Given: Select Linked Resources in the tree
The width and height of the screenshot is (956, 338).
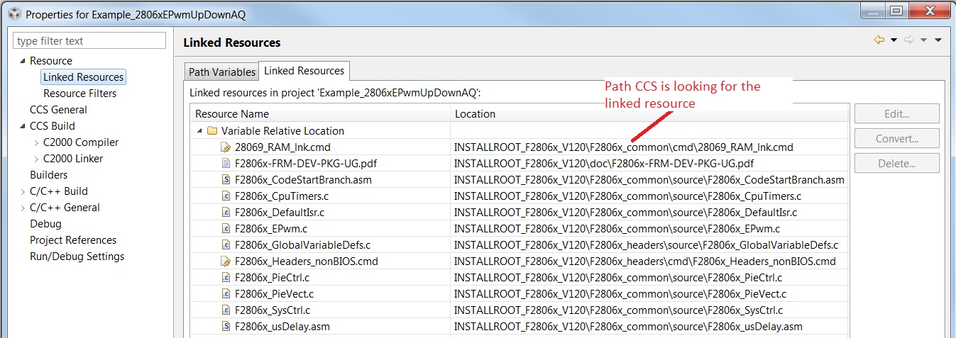Looking at the screenshot, I should [83, 77].
